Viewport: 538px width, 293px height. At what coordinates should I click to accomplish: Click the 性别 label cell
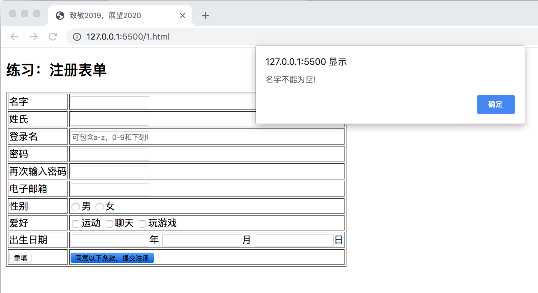[38, 206]
